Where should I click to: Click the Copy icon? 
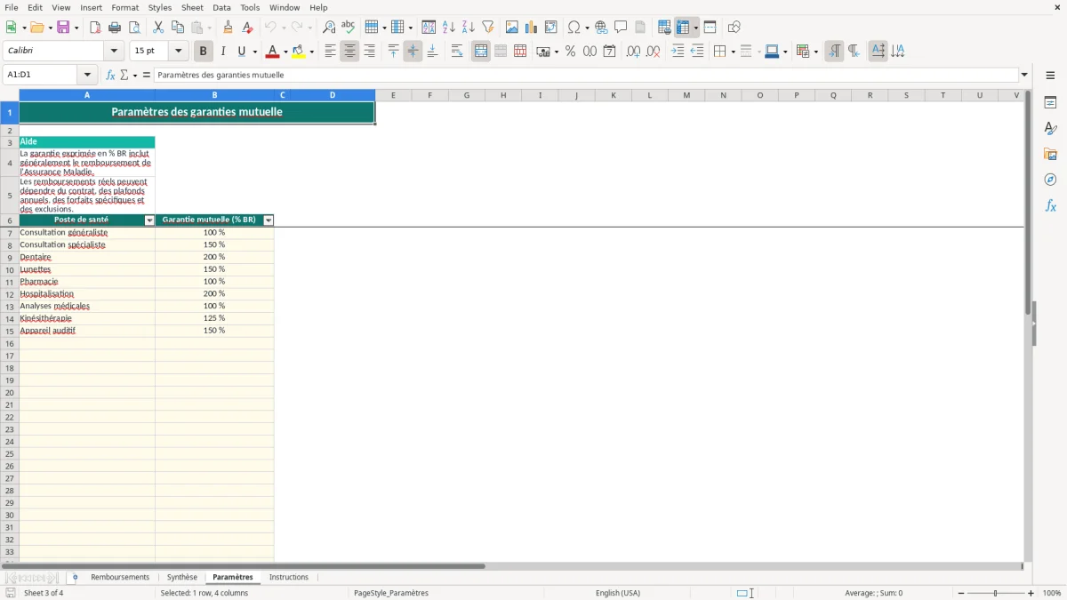coord(178,28)
